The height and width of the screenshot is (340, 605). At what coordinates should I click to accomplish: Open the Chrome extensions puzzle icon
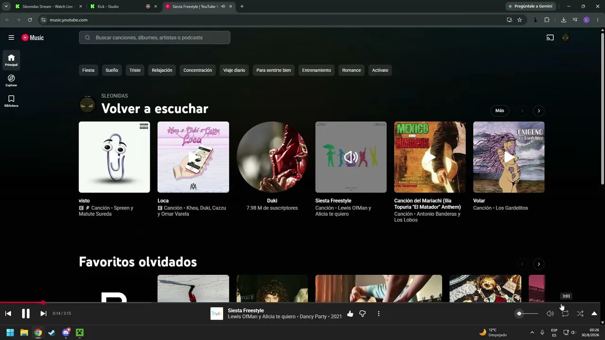click(x=547, y=20)
